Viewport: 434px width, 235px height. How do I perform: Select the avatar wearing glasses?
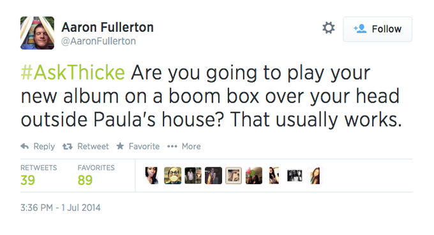point(172,175)
